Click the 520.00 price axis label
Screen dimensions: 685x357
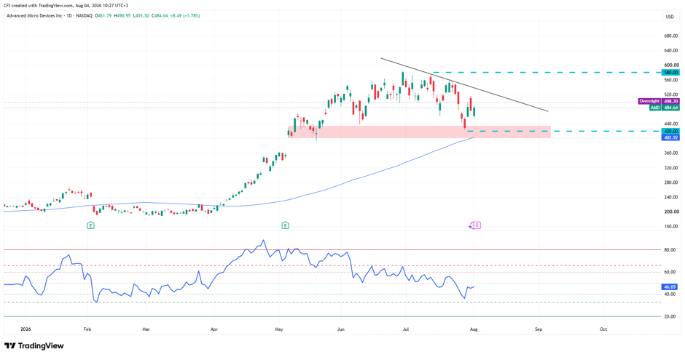(x=670, y=95)
